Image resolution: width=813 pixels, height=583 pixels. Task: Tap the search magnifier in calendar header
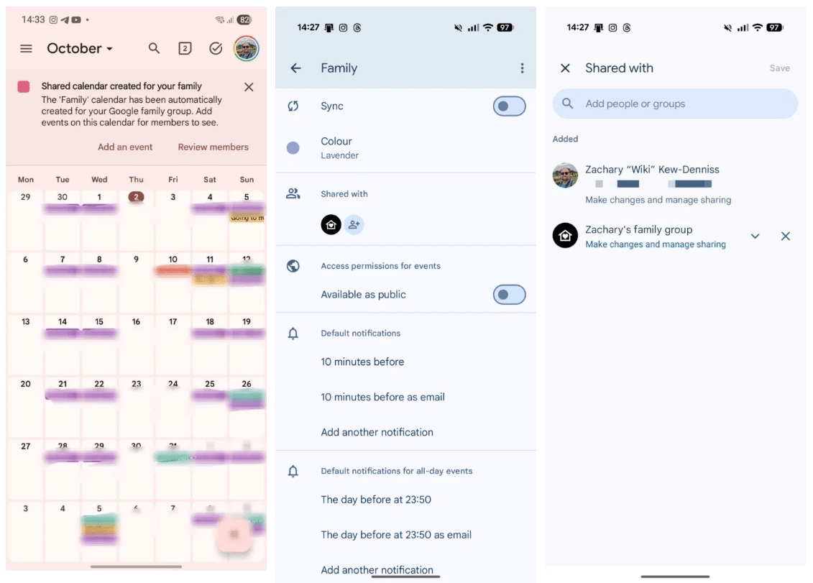click(x=154, y=49)
